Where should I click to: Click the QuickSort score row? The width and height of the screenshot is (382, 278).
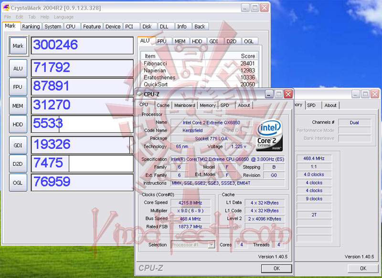pos(199,84)
